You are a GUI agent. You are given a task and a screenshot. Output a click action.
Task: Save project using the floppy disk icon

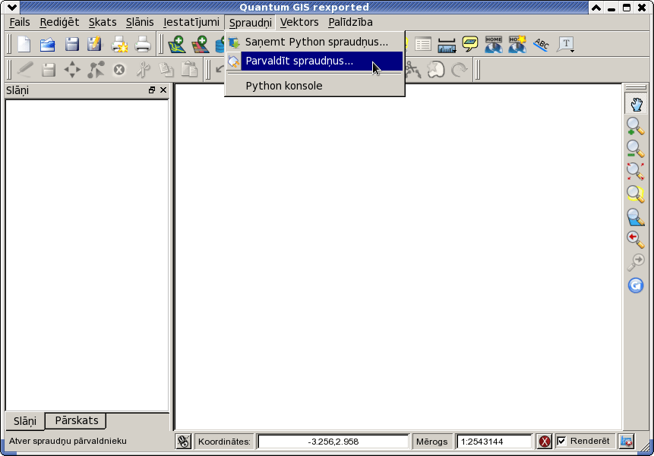71,44
